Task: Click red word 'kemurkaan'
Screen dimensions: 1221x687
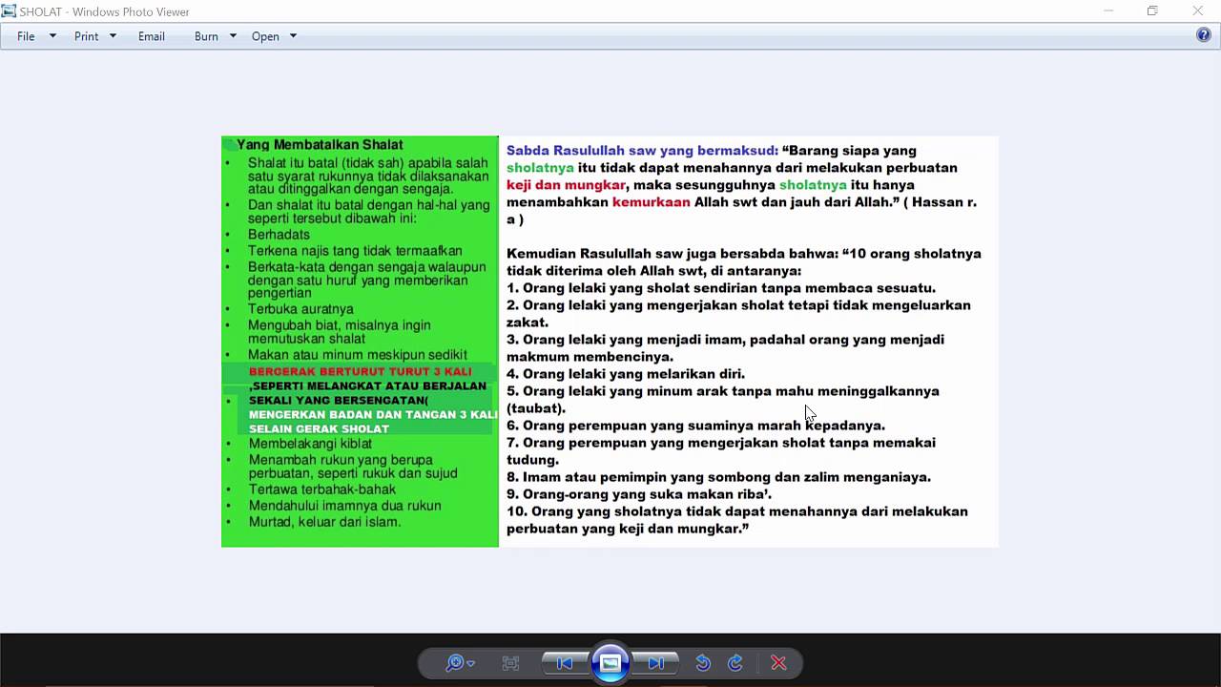Action: [651, 202]
